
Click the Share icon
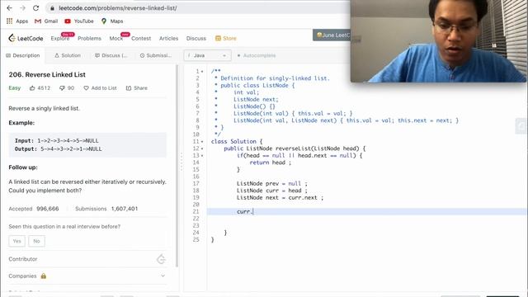point(129,88)
